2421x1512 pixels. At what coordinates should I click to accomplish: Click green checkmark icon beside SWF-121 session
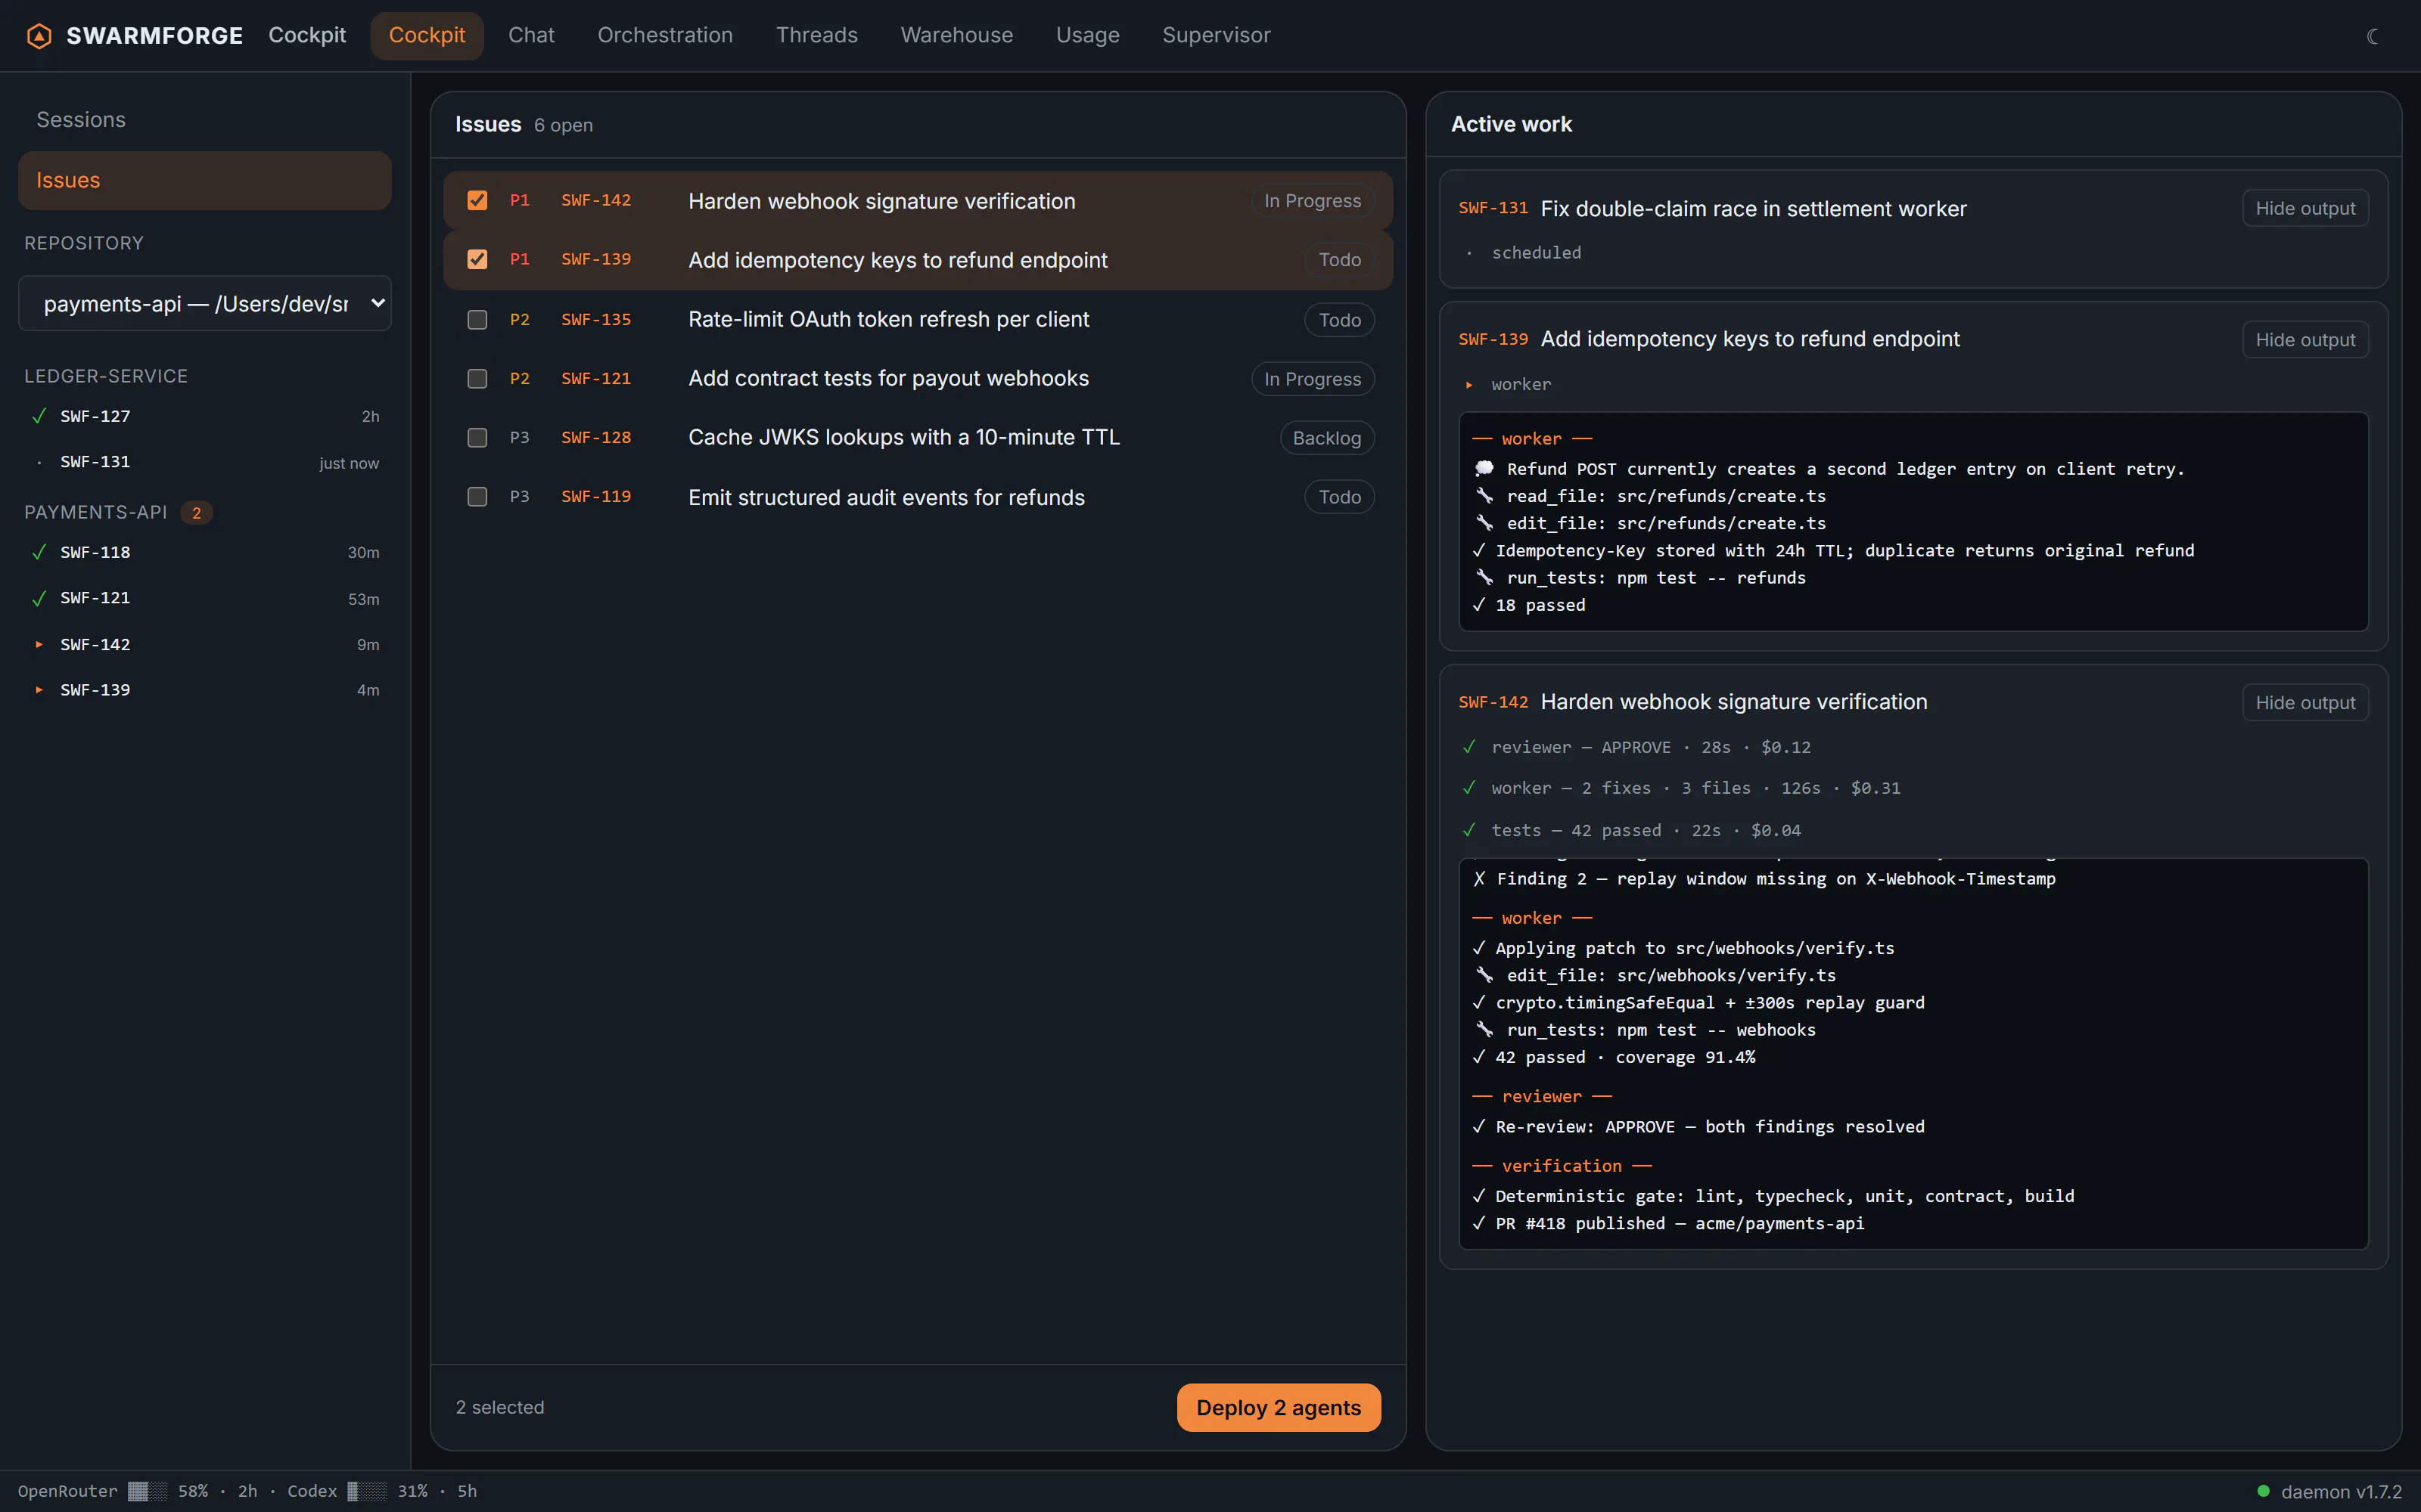click(x=39, y=598)
